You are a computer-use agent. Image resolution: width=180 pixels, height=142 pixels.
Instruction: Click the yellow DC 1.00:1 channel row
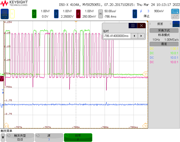(x=164, y=49)
